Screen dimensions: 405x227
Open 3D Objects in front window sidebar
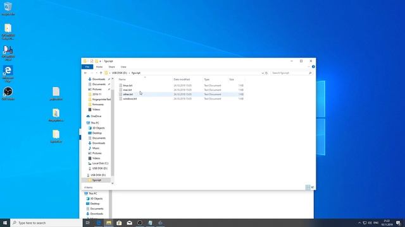click(x=99, y=128)
